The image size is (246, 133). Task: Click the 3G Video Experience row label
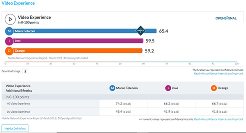click(18, 112)
